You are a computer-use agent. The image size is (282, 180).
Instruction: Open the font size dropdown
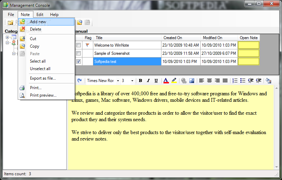tap(132, 81)
